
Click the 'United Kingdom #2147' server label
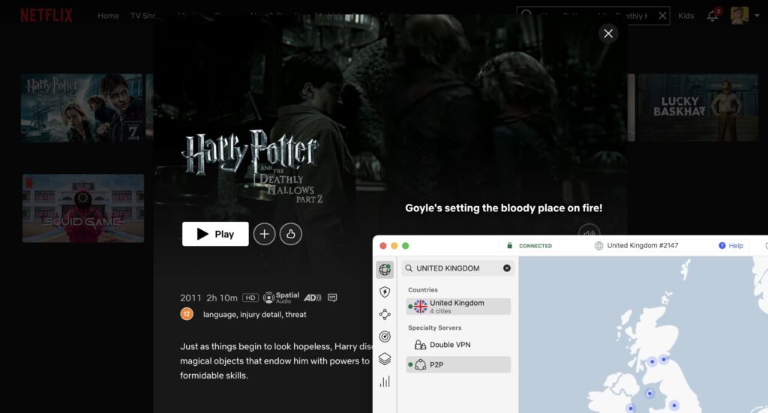pyautogui.click(x=643, y=246)
